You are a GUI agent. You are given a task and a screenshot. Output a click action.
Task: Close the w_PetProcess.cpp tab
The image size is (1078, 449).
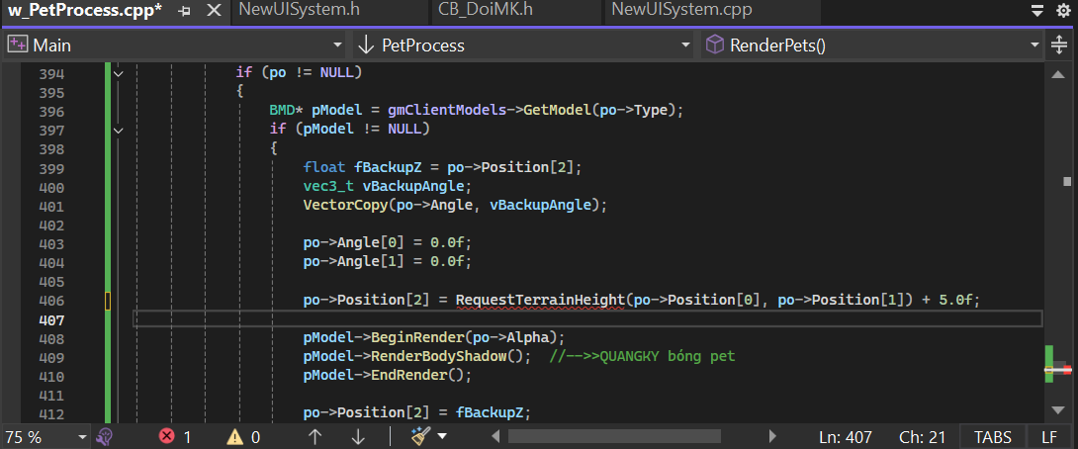coord(214,11)
